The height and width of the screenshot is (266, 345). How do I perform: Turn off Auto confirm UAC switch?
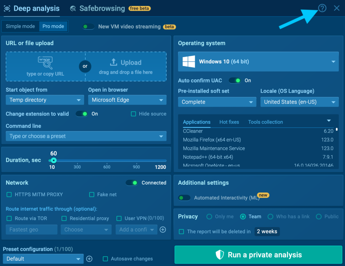pos(235,81)
